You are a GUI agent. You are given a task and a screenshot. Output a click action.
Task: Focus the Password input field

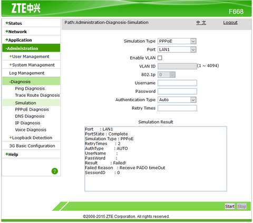(x=177, y=91)
